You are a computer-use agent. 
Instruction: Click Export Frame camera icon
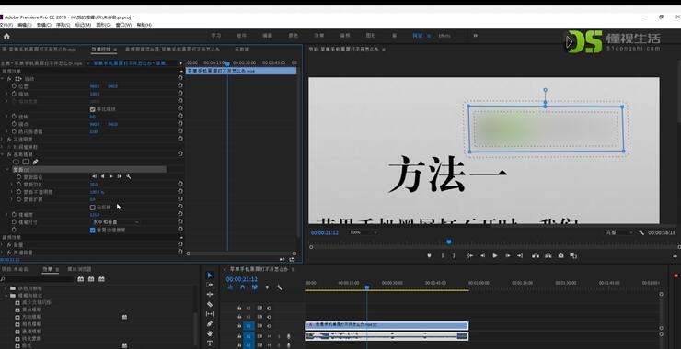[x=560, y=256]
